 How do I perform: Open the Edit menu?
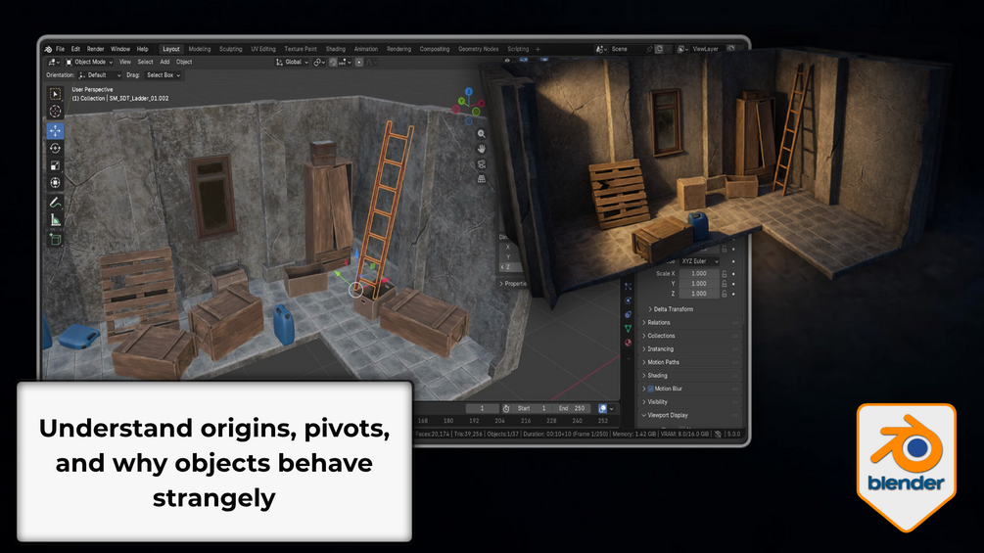tap(75, 49)
